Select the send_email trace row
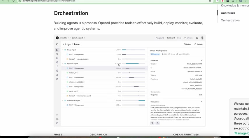 [104, 91]
